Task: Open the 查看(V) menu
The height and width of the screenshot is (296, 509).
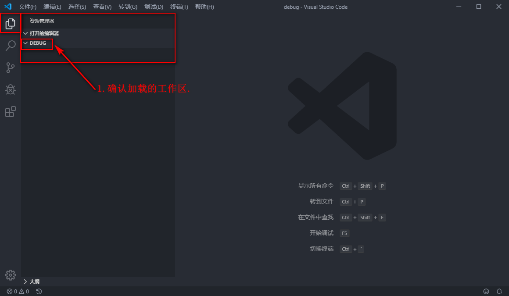Action: click(102, 7)
